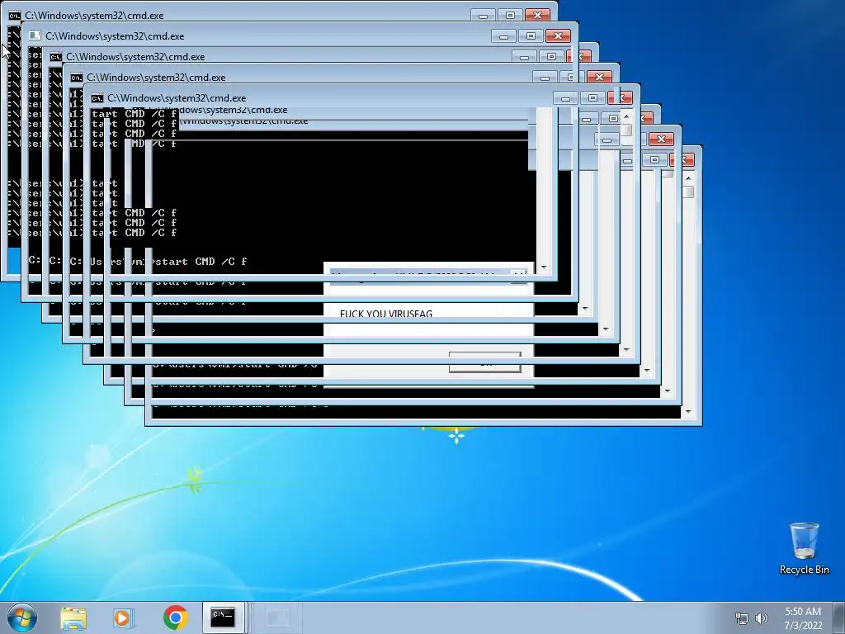This screenshot has height=634, width=845.
Task: Open the network status tray icon
Action: point(742,618)
